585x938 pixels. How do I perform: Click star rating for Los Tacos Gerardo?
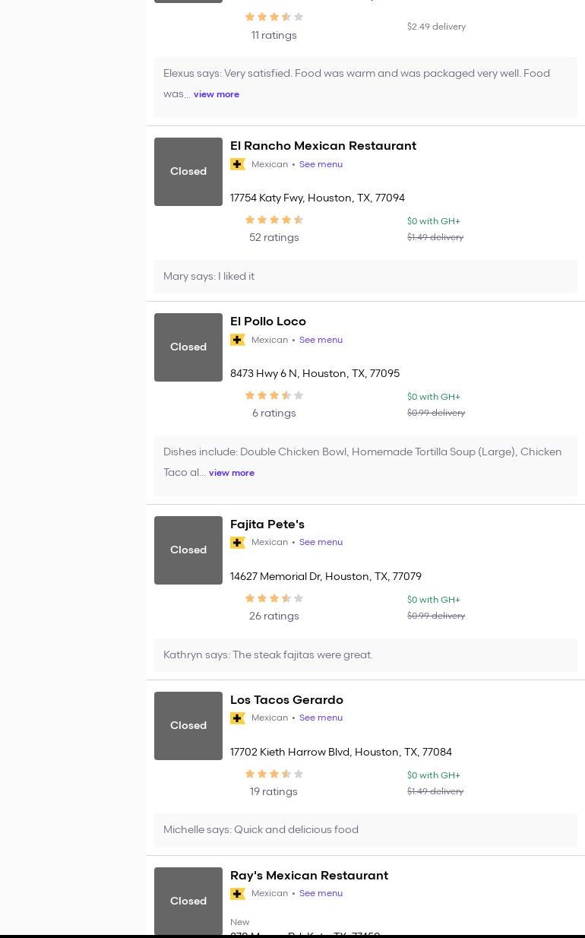pyautogui.click(x=274, y=774)
